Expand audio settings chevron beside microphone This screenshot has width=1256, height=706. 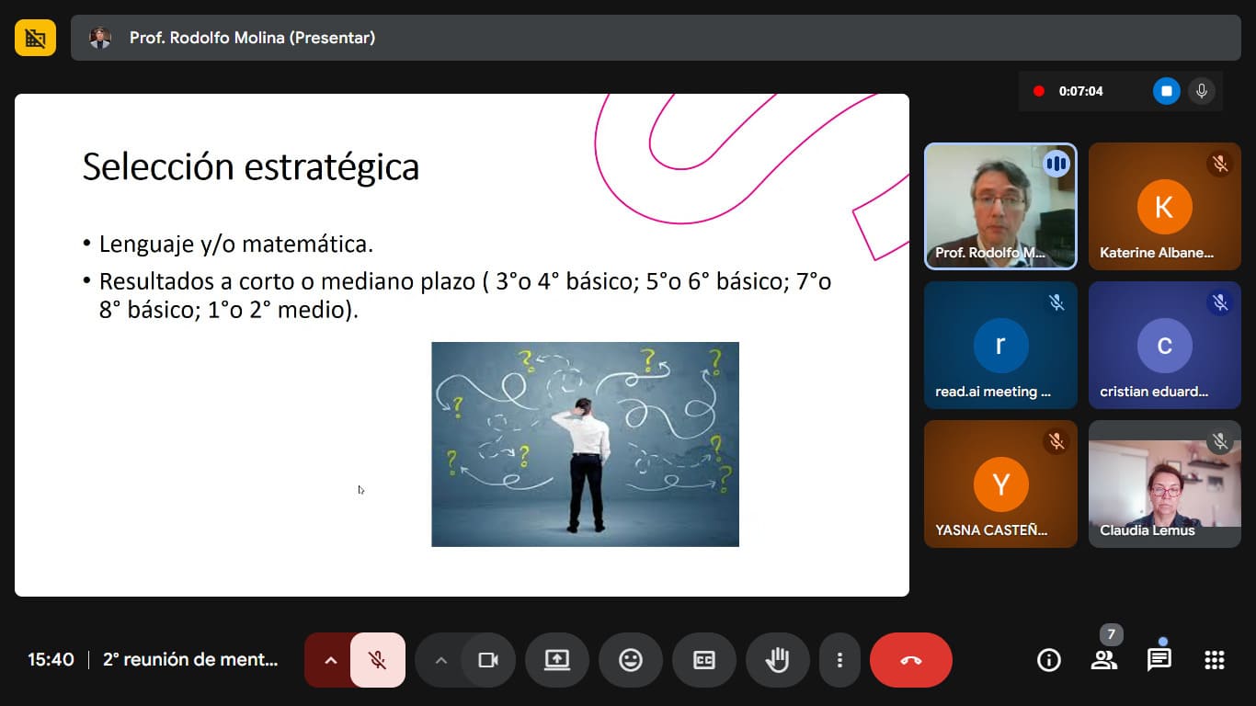point(330,660)
